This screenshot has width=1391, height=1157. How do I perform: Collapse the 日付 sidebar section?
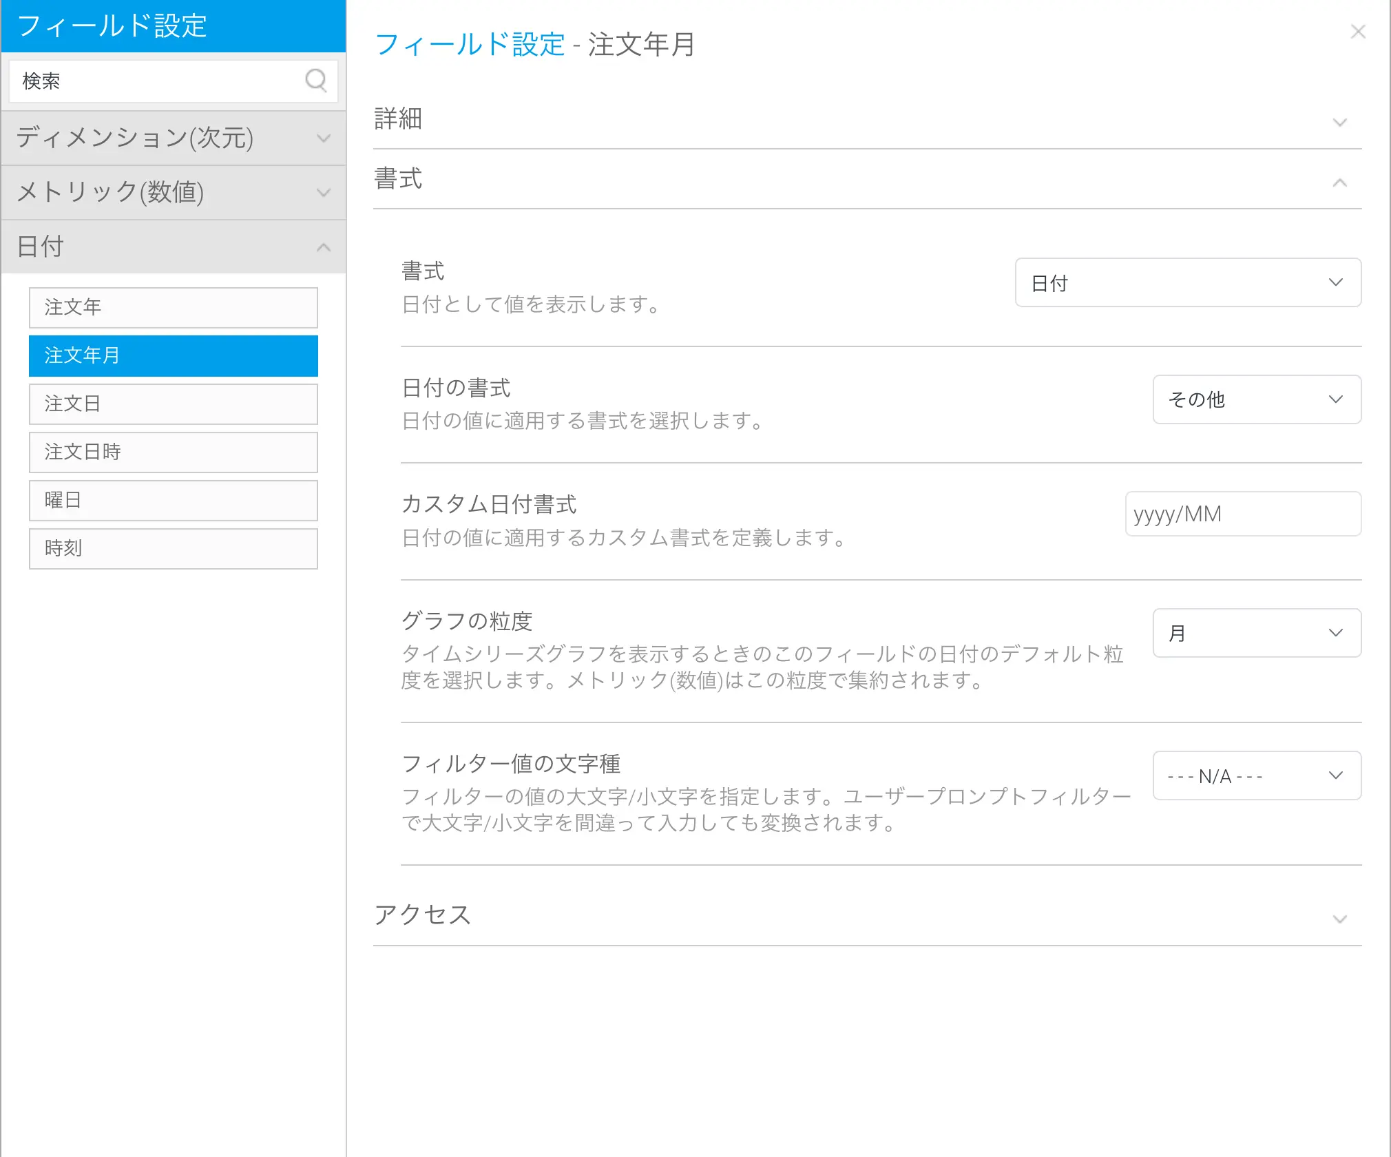tap(323, 247)
